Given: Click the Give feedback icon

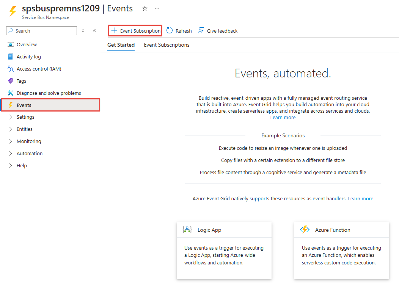Looking at the screenshot, I should [201, 31].
